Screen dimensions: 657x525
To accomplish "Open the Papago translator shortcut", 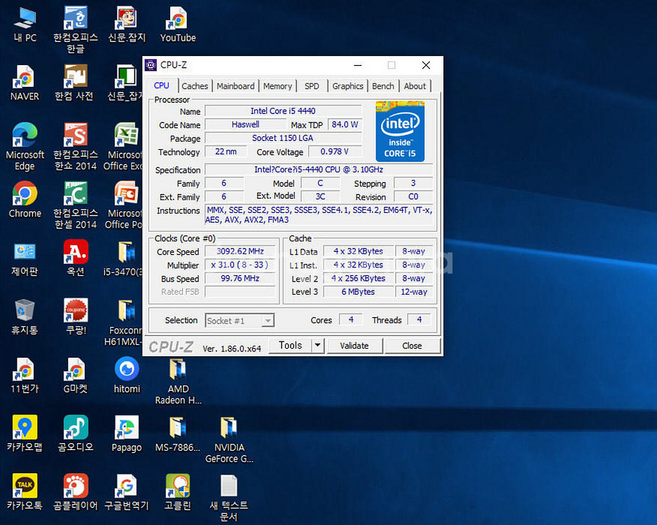I will coord(127,434).
